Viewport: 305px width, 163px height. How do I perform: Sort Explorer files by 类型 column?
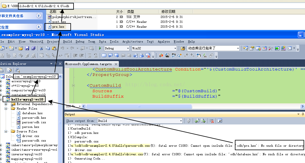click(130, 11)
